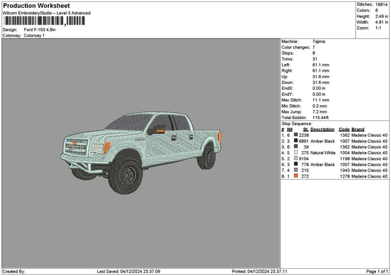Select the Natural White description text

[x=323, y=153]
